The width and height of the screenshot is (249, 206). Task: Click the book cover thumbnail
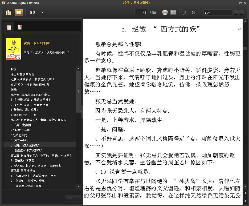coord(14,49)
